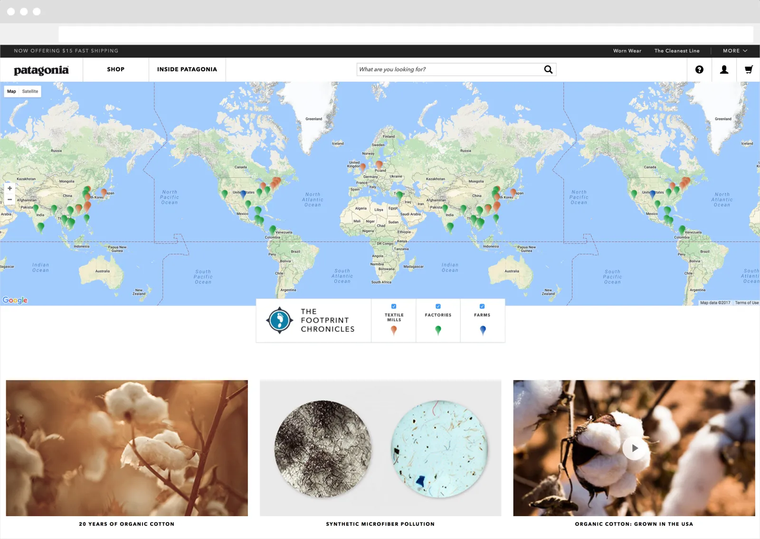Open the Worn Wear link
Viewport: 760px width, 539px height.
click(x=627, y=51)
